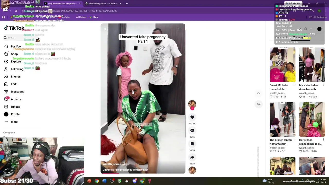Unmute the video with the speaker icon

tap(106, 29)
